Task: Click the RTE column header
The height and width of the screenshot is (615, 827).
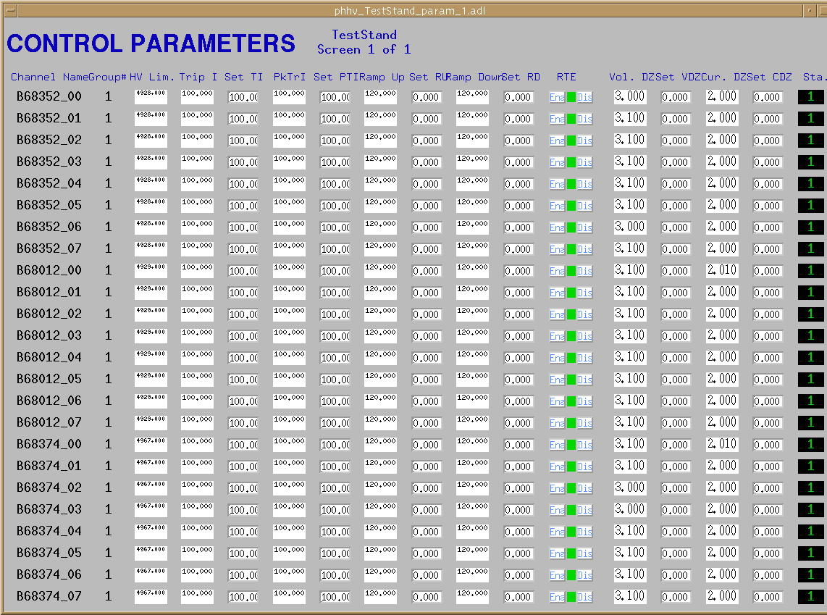Action: (x=566, y=77)
